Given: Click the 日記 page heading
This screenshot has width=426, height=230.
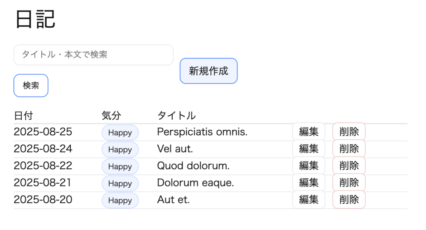Looking at the screenshot, I should tap(35, 20).
